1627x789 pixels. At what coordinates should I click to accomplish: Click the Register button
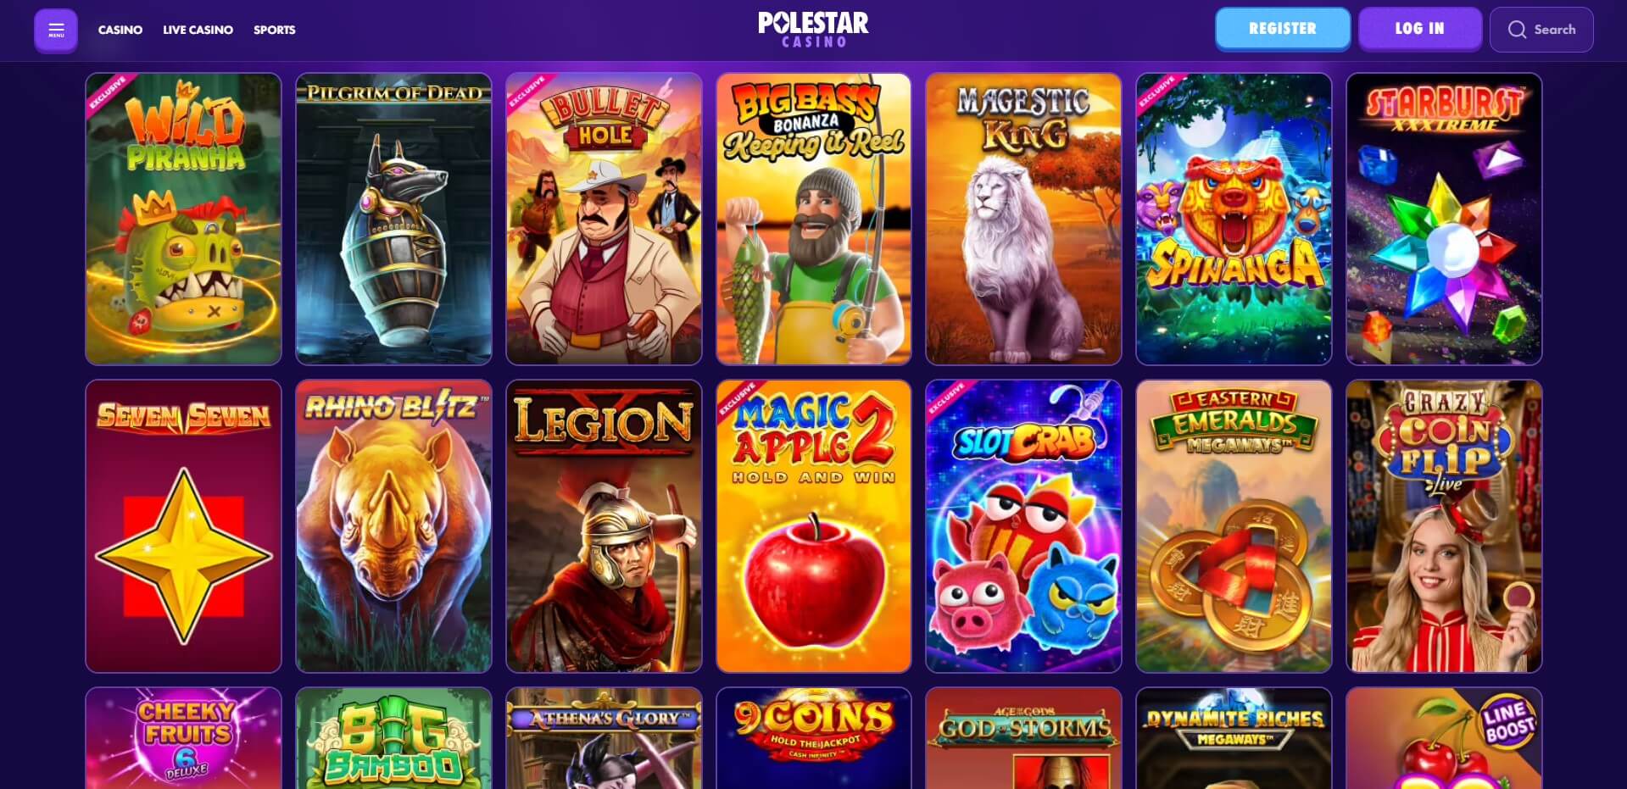(x=1283, y=29)
